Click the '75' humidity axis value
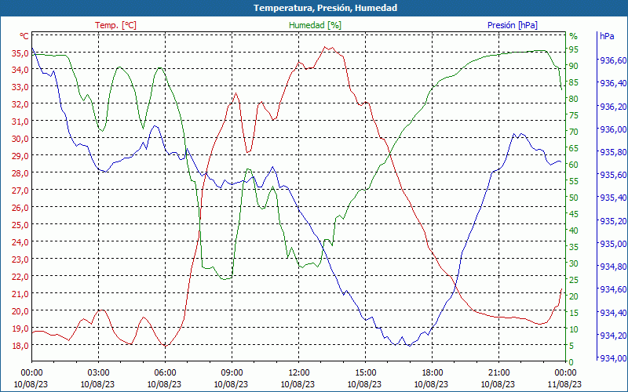 (x=574, y=115)
